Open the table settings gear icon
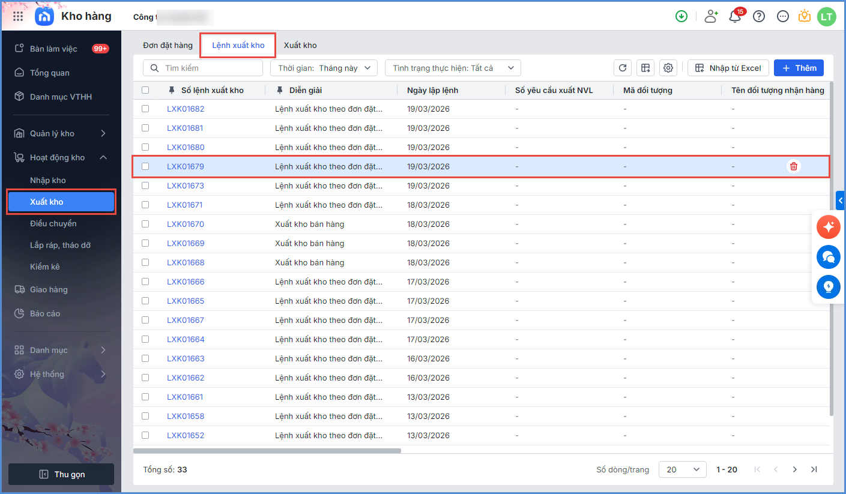 (668, 68)
